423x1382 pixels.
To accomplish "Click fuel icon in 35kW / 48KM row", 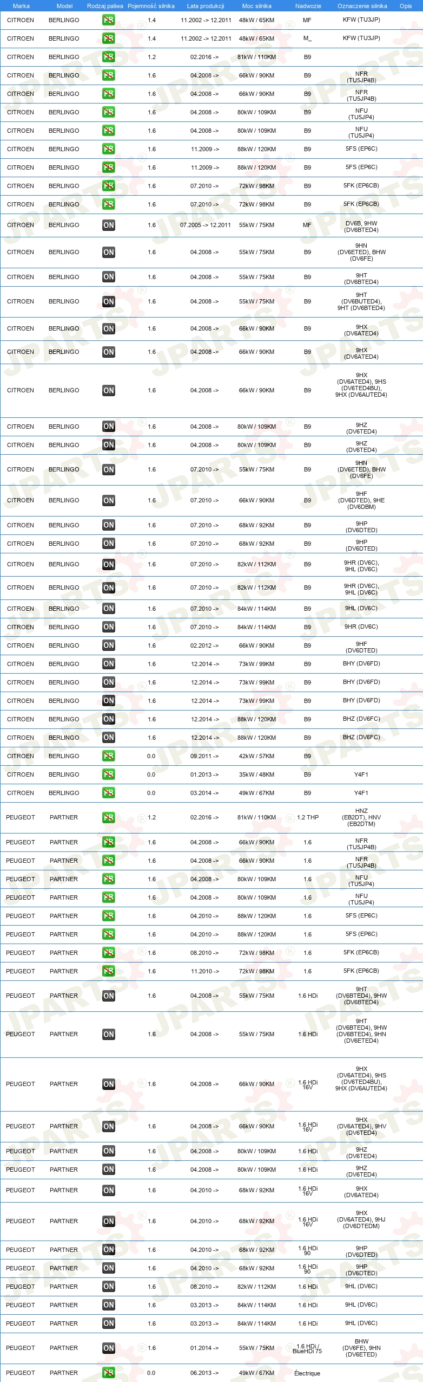I will point(108,774).
